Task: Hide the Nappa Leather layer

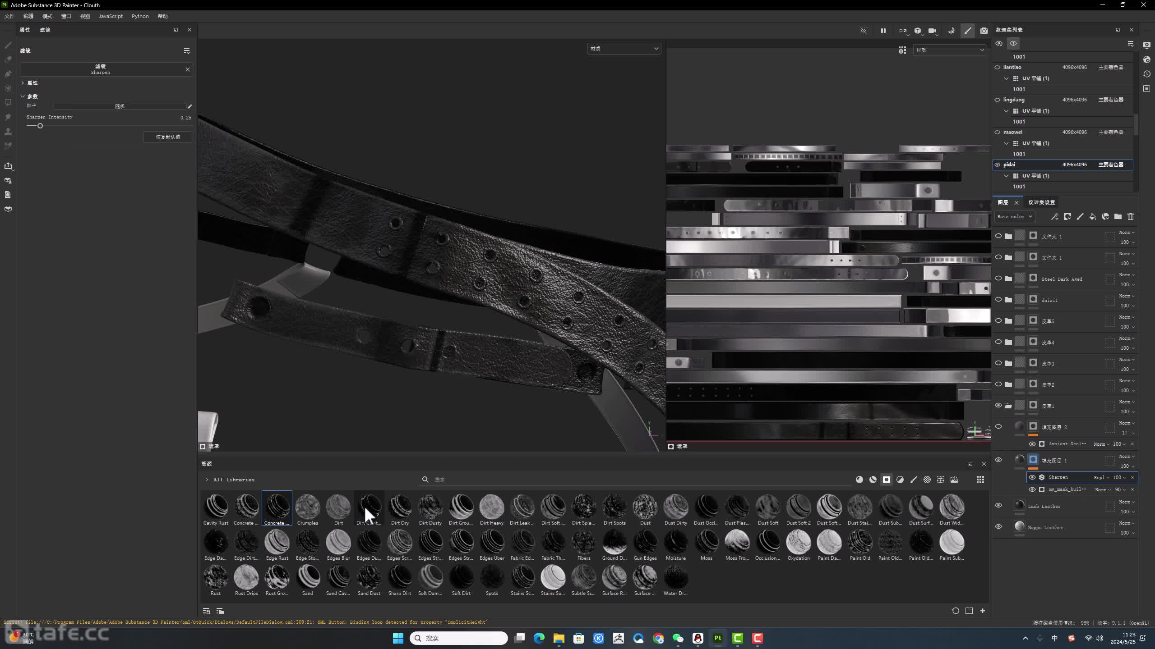Action: coord(998,526)
